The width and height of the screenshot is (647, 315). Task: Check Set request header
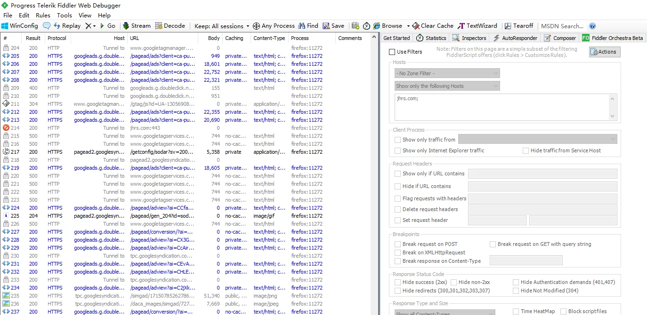pyautogui.click(x=398, y=220)
